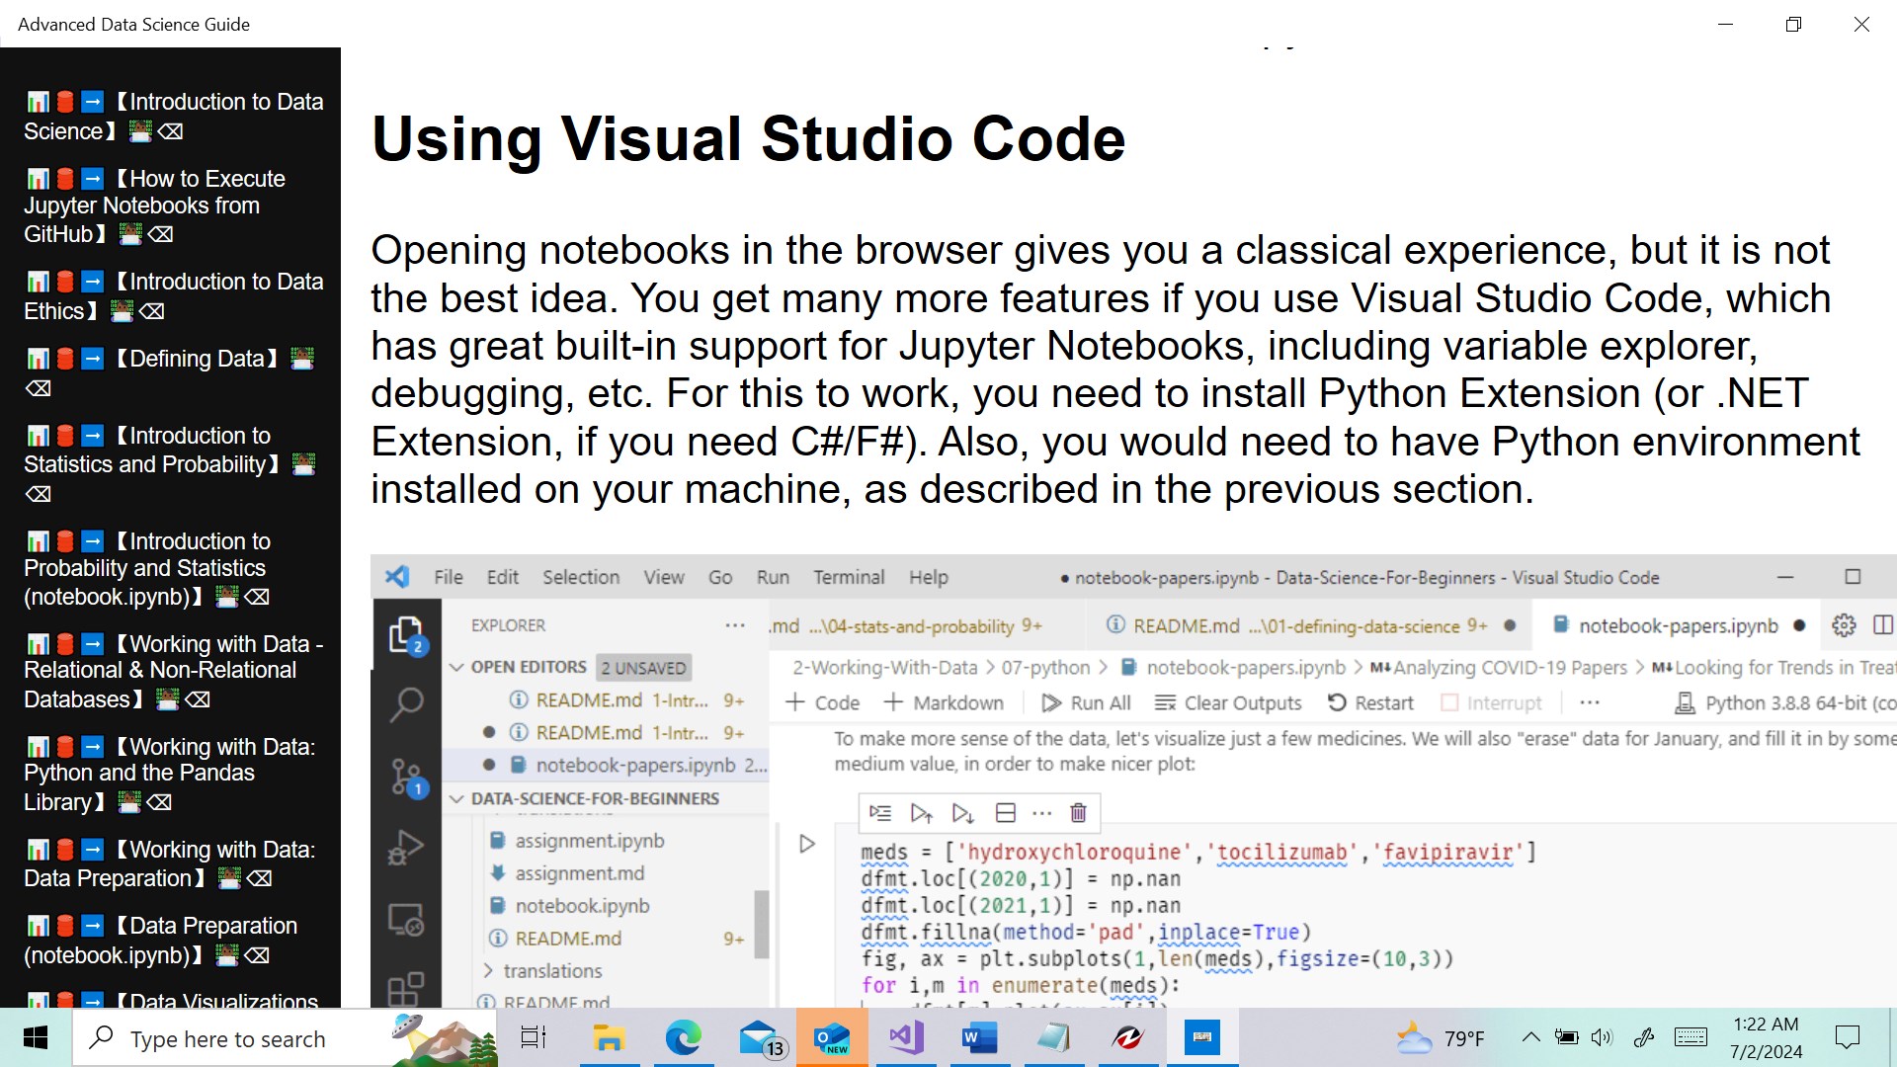The image size is (1897, 1067).
Task: Click the Type here to search box
Action: [x=227, y=1038]
